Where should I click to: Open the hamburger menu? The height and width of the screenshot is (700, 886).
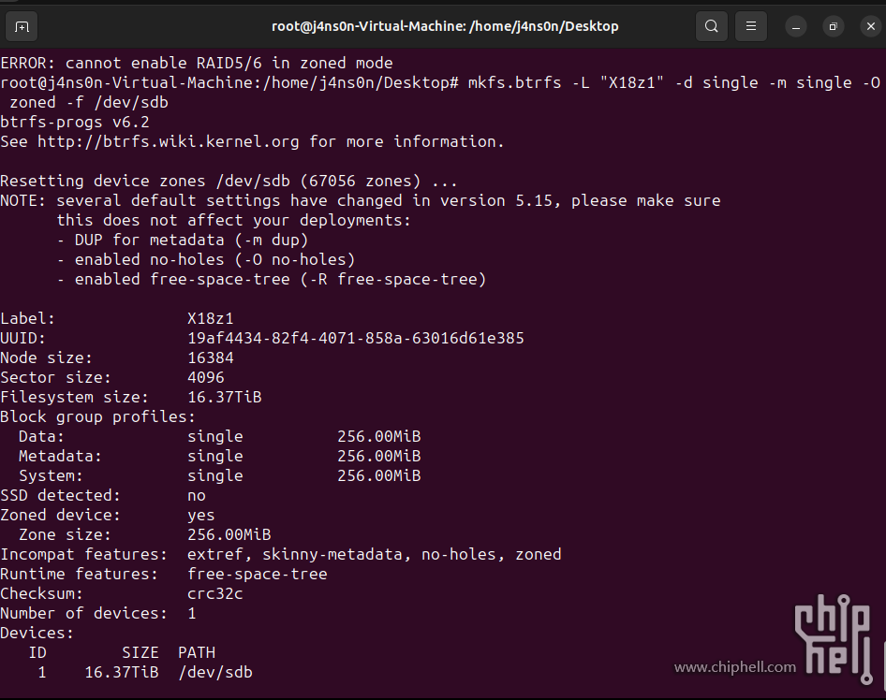pyautogui.click(x=750, y=26)
